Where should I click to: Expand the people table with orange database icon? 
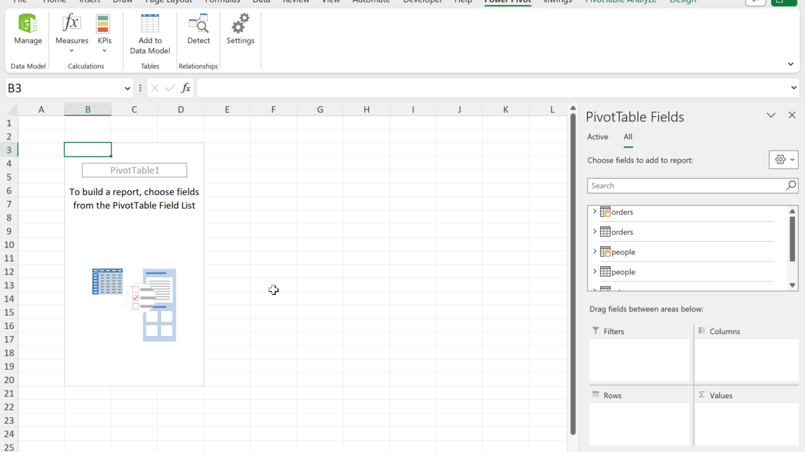595,252
